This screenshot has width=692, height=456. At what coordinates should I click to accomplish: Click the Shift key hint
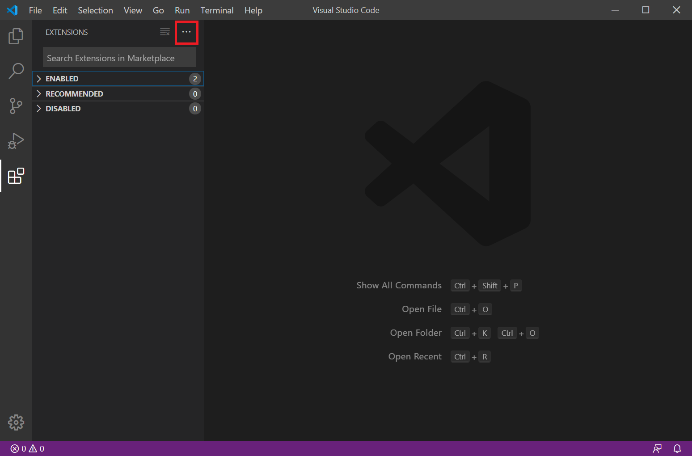[490, 286]
